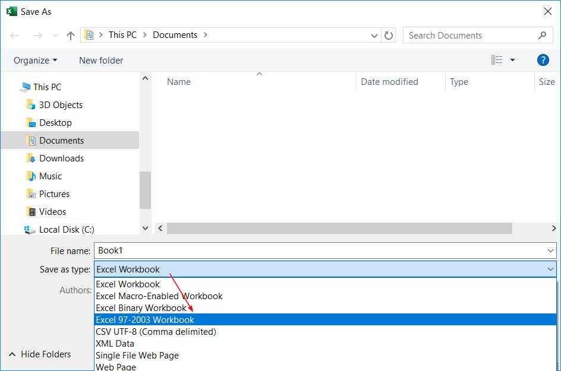Viewport: 561px width, 371px height.
Task: Open Help using the blue question mark
Action: 544,59
